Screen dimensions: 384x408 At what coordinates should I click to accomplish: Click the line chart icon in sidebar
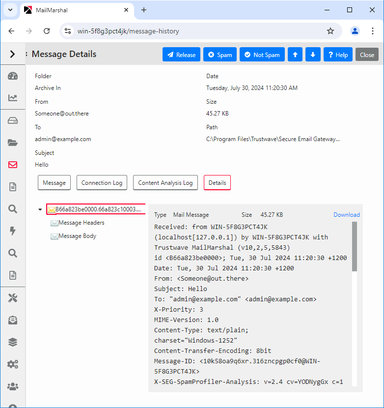(x=13, y=98)
